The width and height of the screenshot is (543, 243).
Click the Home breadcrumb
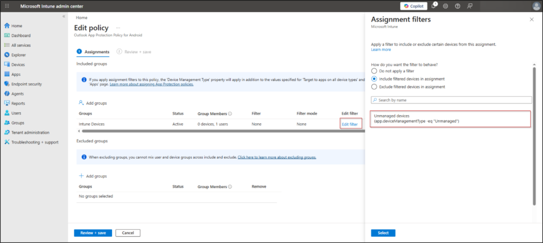click(x=81, y=17)
